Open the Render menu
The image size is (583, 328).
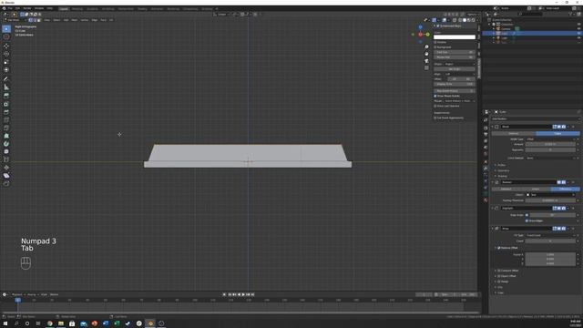(x=27, y=8)
